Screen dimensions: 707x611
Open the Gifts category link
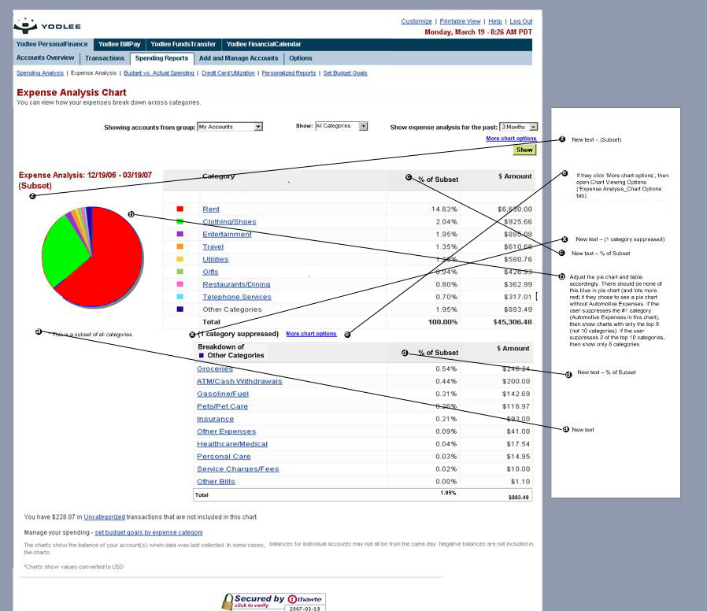click(x=210, y=272)
